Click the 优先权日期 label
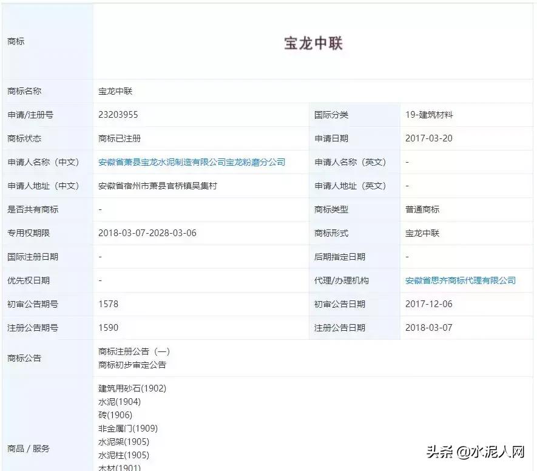Screen dimensions: 537x471 point(29,280)
